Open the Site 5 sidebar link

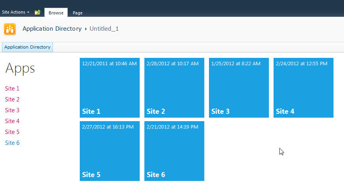tap(12, 132)
